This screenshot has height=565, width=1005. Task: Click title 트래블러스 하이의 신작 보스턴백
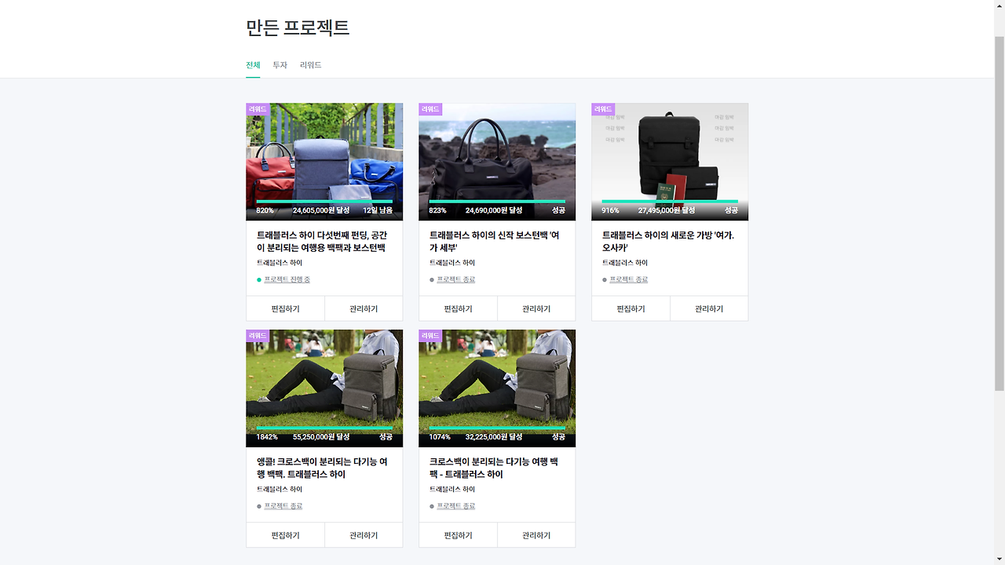coord(495,242)
